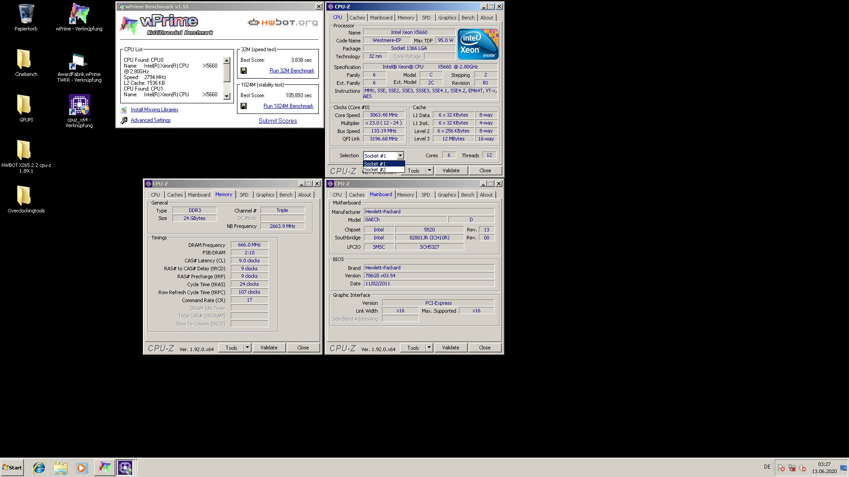Image resolution: width=849 pixels, height=477 pixels.
Task: Click the Advanced Settings wrench icon
Action: (124, 120)
